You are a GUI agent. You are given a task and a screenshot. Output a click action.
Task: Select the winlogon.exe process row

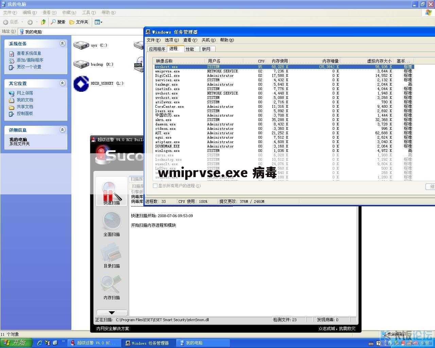click(x=284, y=151)
